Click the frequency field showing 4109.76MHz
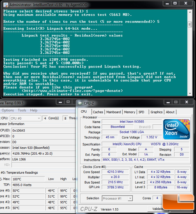This screenshot has width=196, height=214. 43,154
